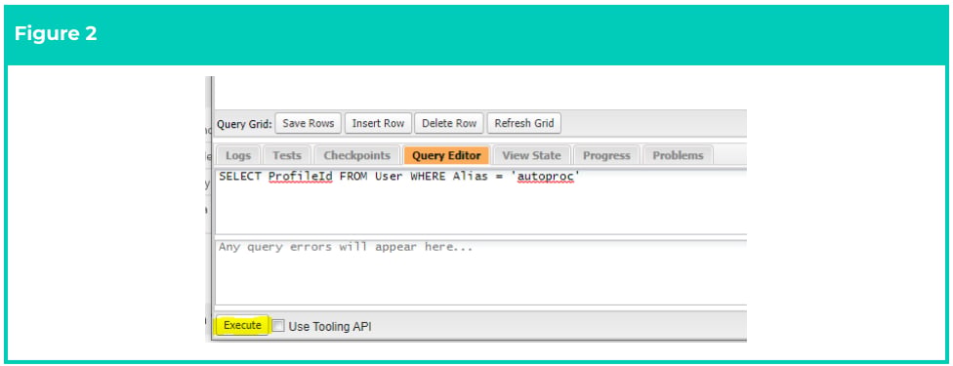Screen dimensions: 953x366
Task: Open the Logs tab
Action: pos(238,155)
